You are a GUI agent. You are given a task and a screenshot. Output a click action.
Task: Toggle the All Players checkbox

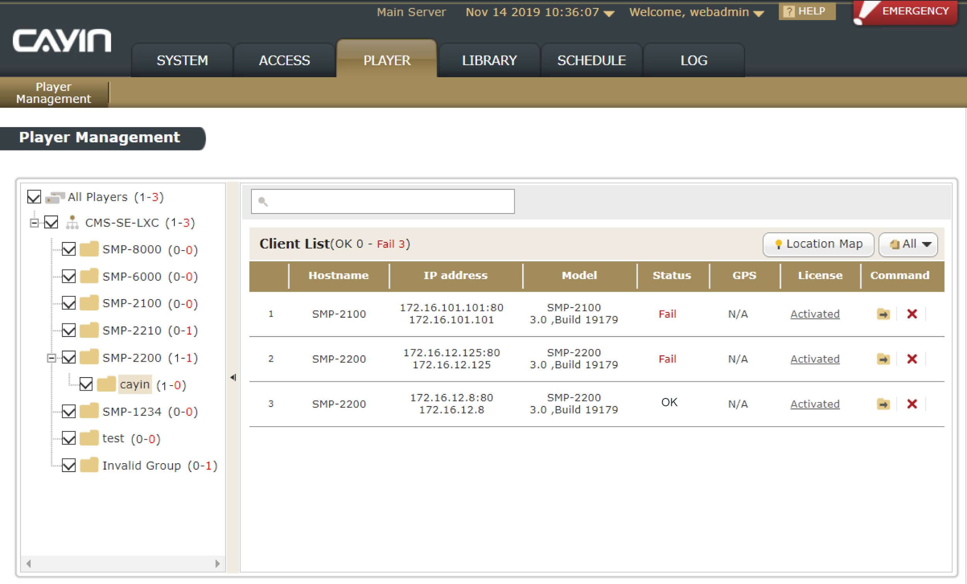pos(34,197)
